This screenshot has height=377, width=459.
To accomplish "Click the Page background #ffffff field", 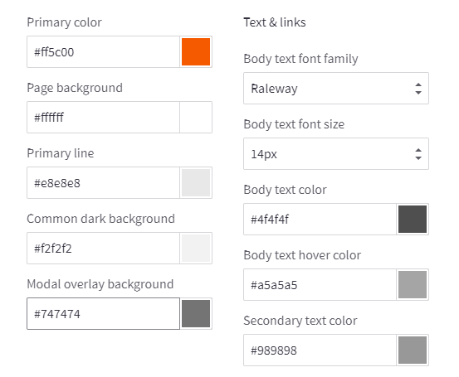I will [x=103, y=117].
